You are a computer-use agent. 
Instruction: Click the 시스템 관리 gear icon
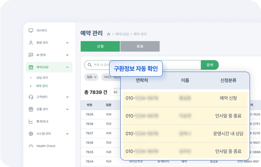[x=31, y=134]
